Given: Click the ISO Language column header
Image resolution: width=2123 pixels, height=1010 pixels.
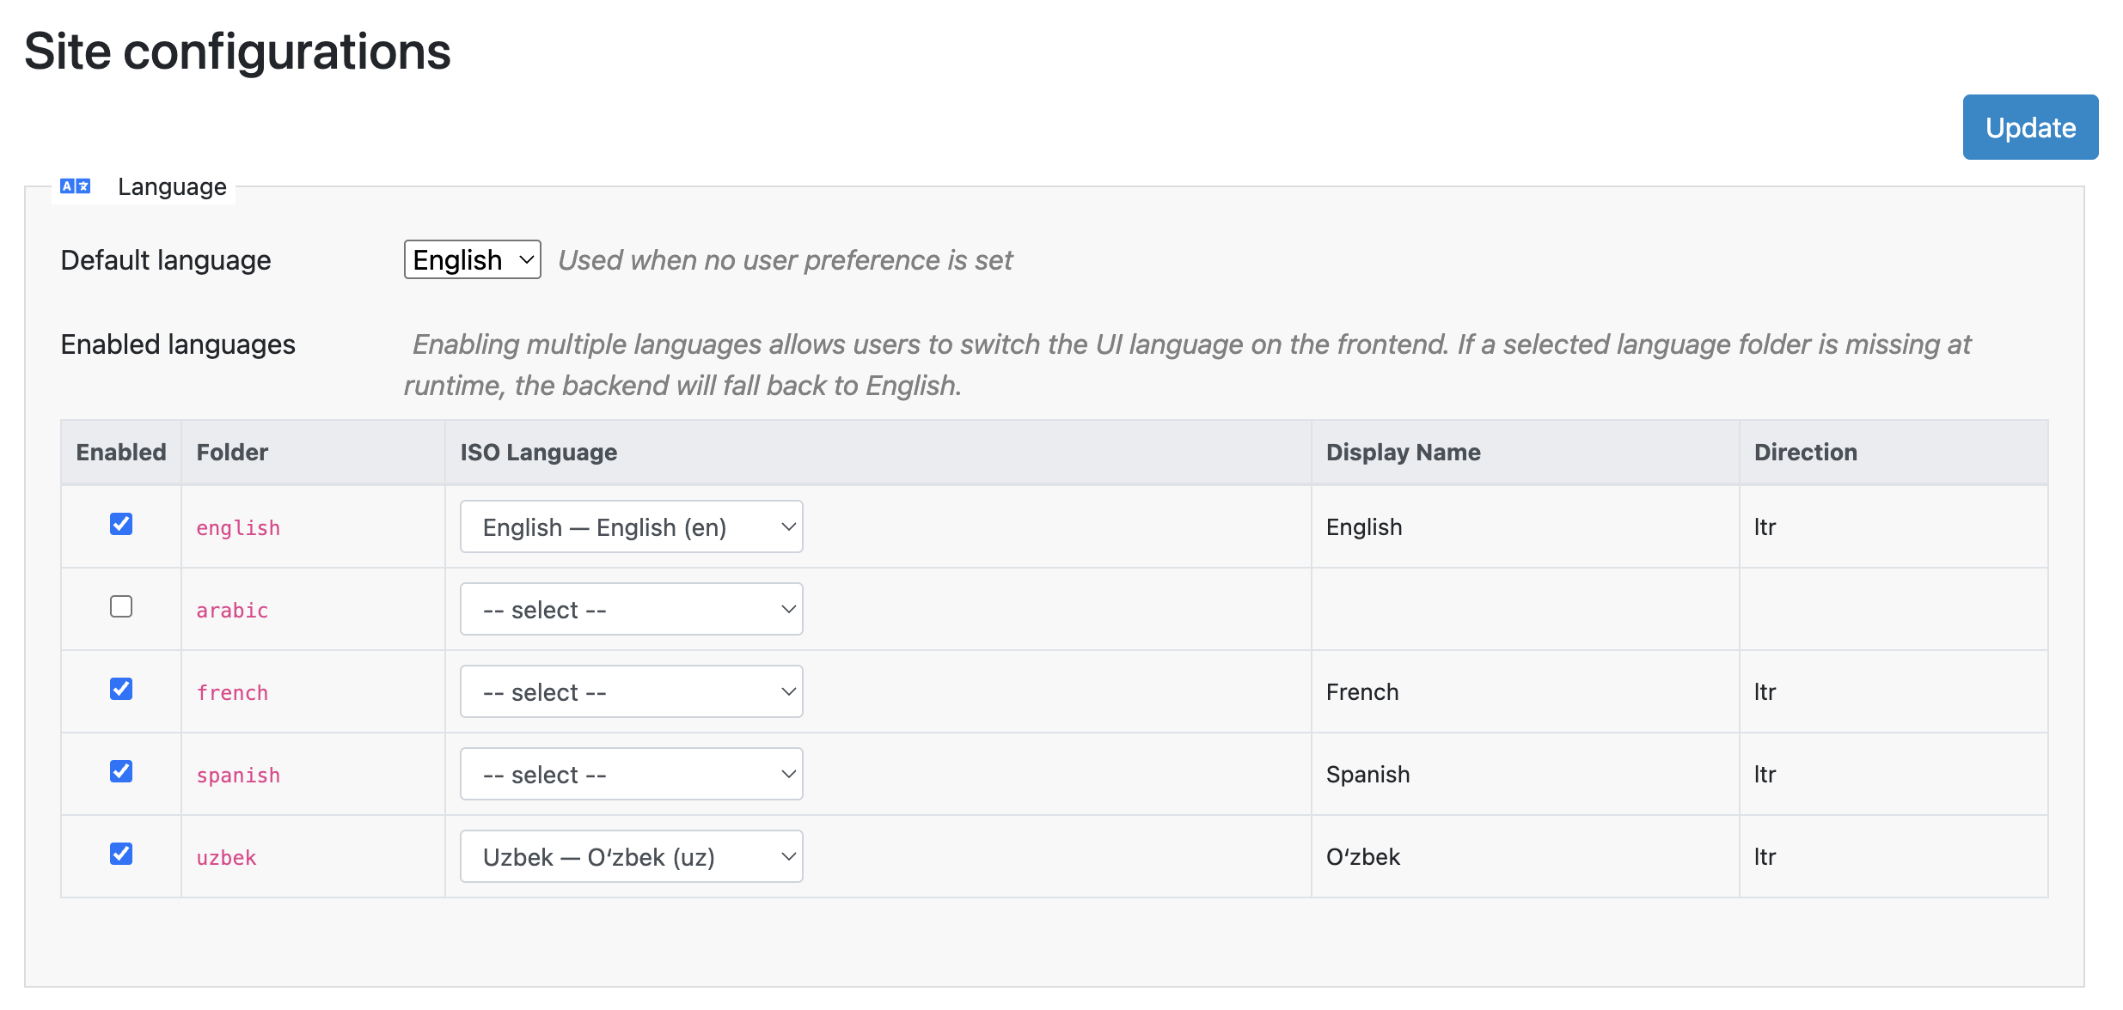Looking at the screenshot, I should pyautogui.click(x=538, y=453).
